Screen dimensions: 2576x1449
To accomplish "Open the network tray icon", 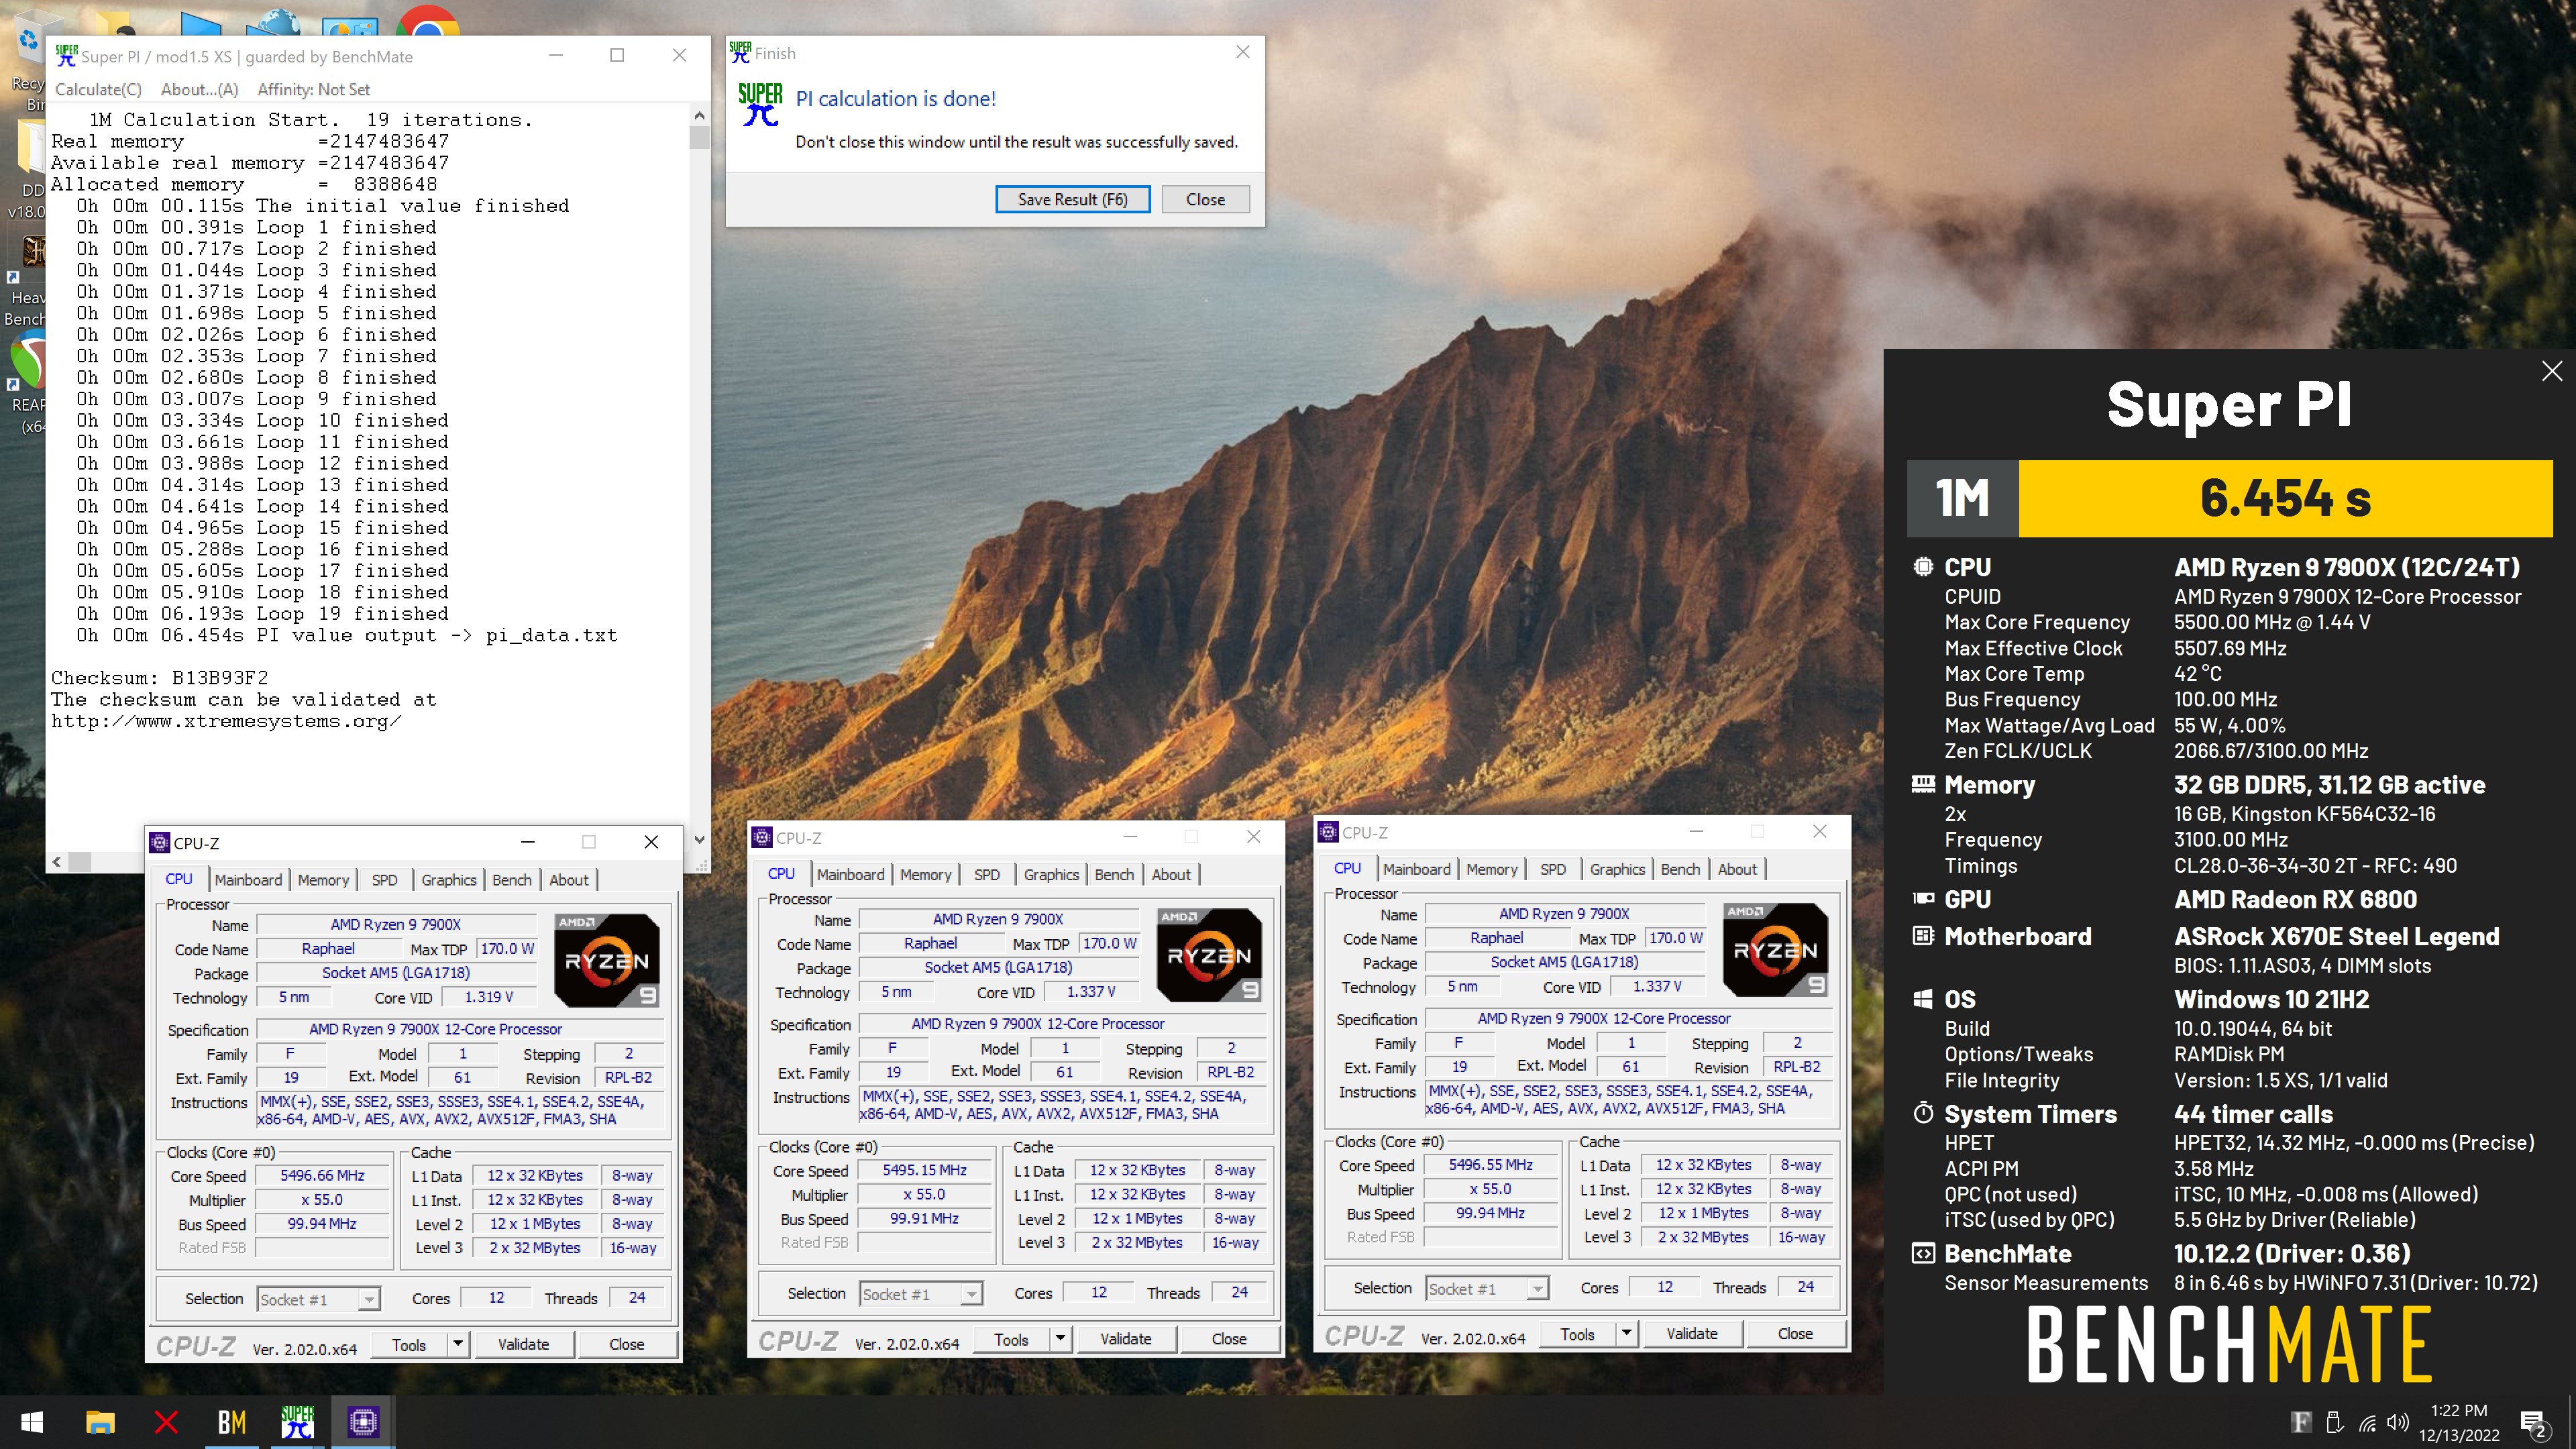I will coord(2367,1422).
